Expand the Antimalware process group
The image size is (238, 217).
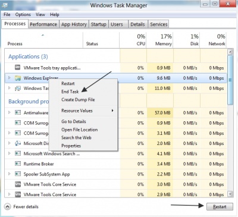9,112
